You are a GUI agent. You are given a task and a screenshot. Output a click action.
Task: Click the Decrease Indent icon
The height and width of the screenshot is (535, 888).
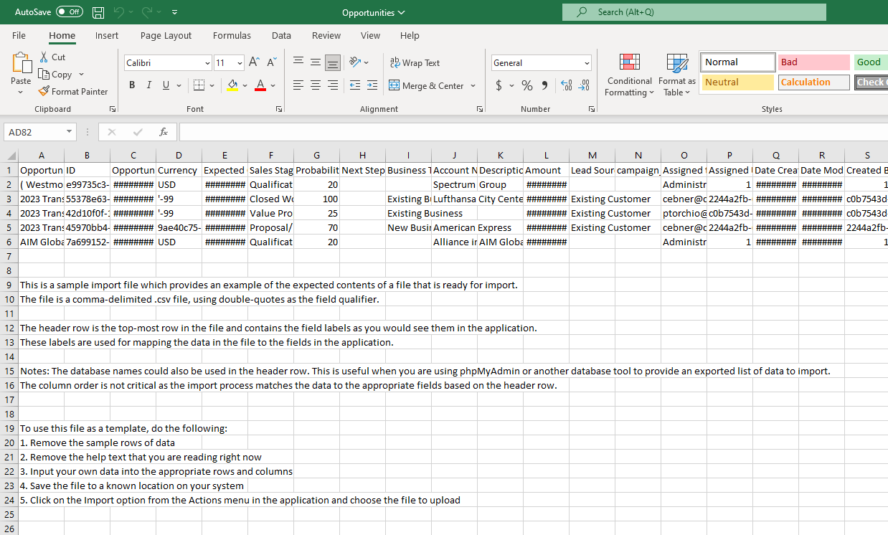(355, 85)
